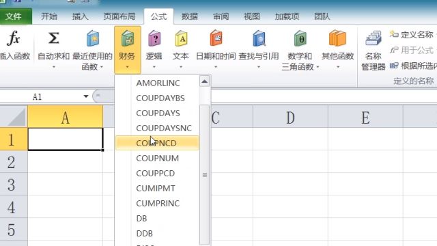Expand the AutoSum dropdown arrow
Viewport: 437px width, 246px height.
[53, 67]
